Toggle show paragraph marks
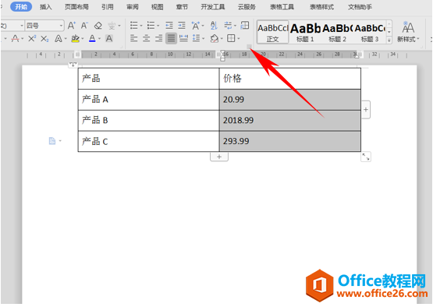Image resolution: width=433 pixels, height=307 pixels. tap(228, 26)
